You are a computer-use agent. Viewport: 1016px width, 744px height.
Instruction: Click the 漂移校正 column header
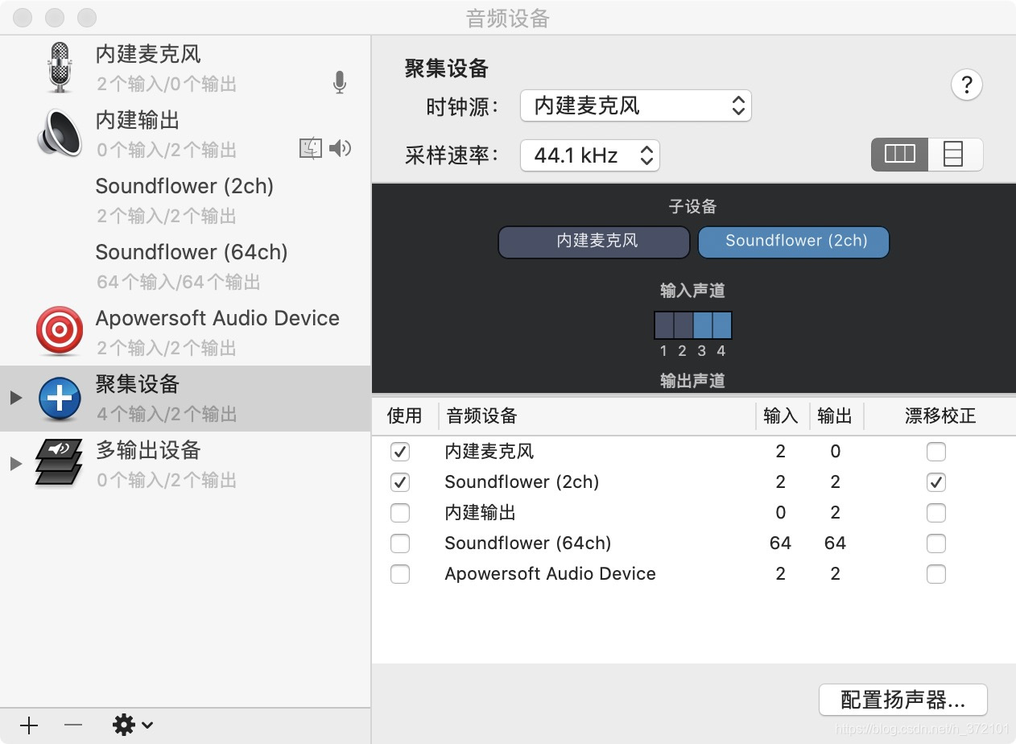(x=940, y=415)
